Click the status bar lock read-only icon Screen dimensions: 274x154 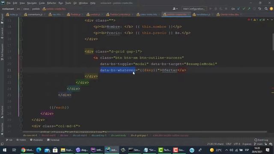click(x=266, y=144)
